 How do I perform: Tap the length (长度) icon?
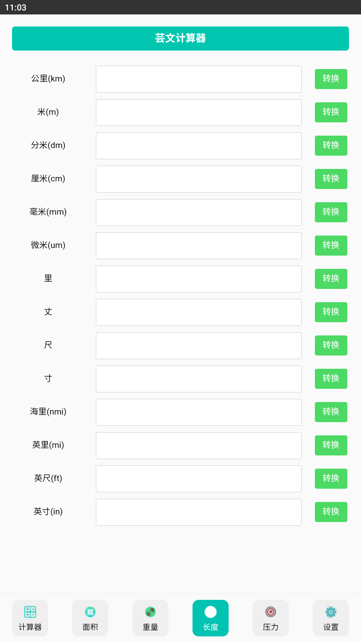[211, 612]
